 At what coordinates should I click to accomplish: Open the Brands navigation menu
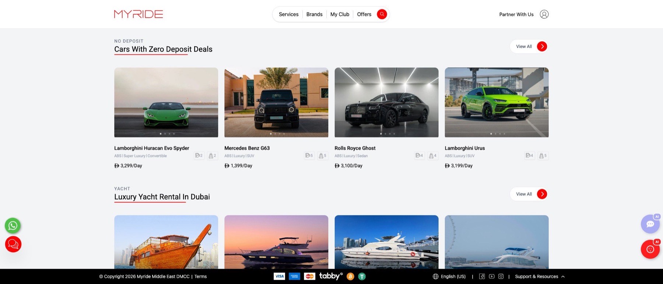(314, 14)
